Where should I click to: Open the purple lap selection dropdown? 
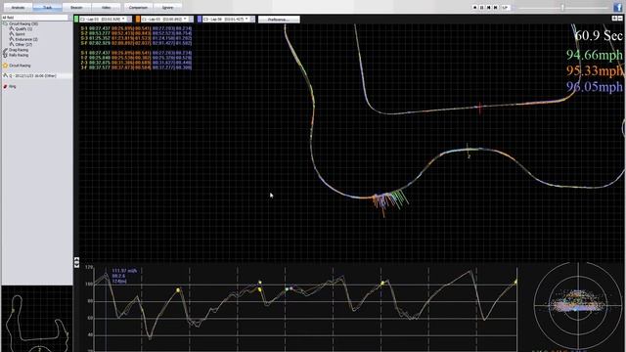point(226,20)
